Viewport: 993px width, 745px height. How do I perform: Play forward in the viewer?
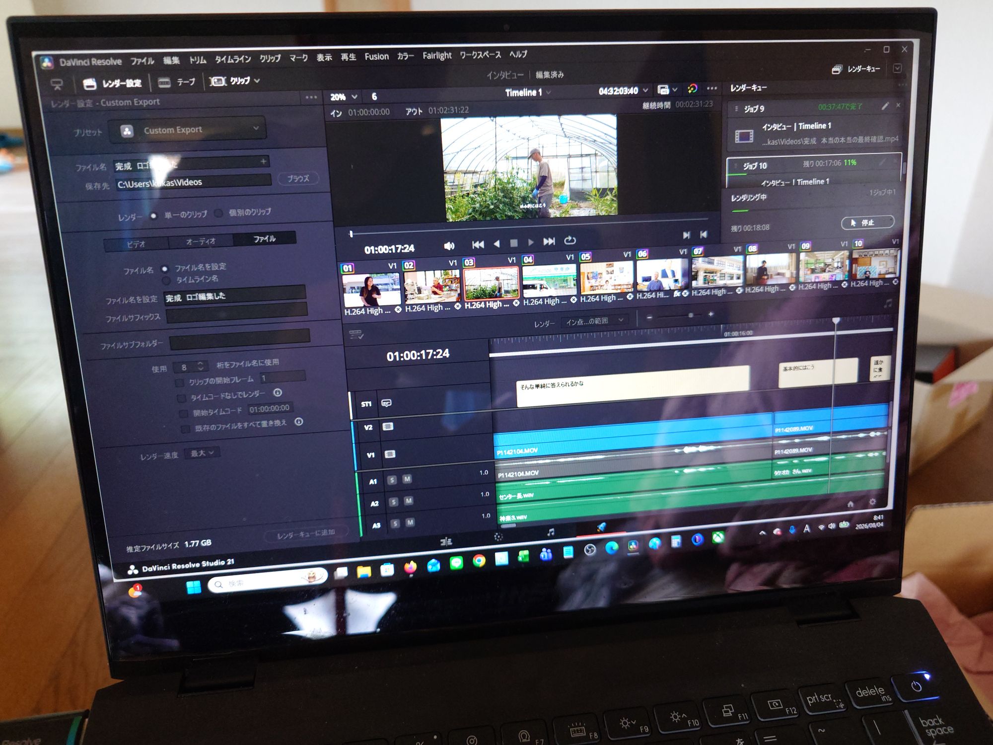pos(531,242)
